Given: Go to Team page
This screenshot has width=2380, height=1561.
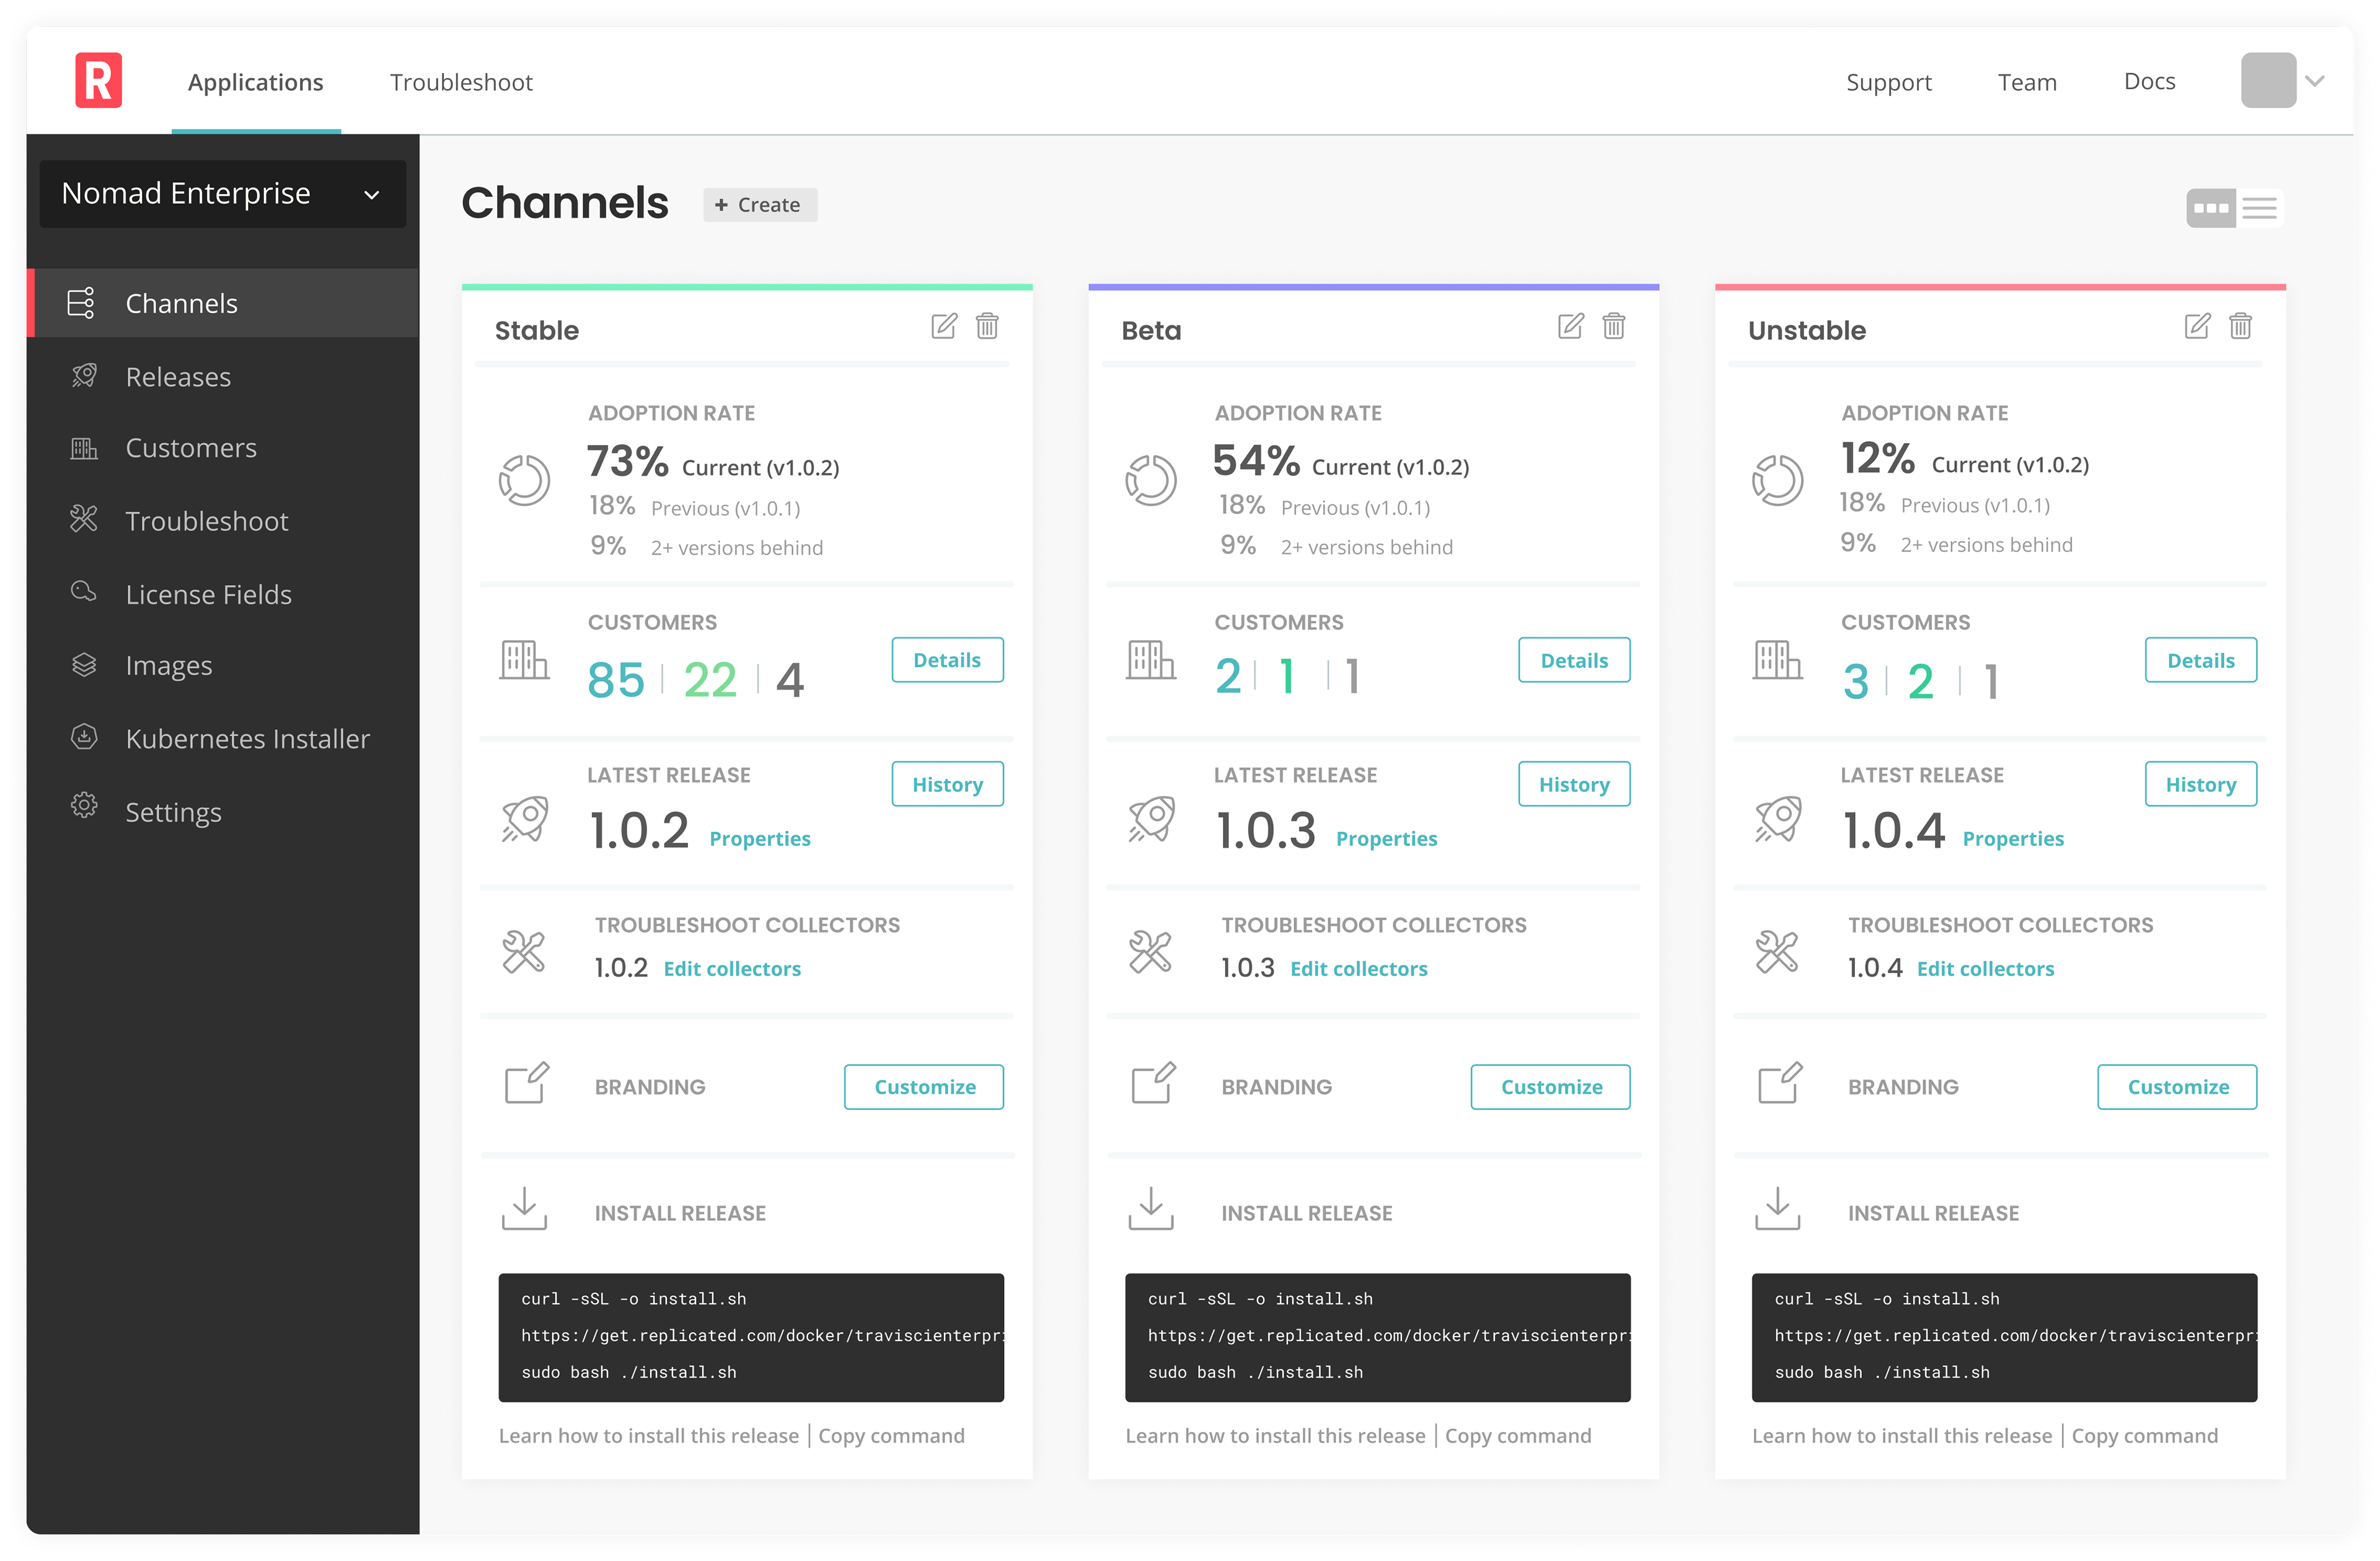Looking at the screenshot, I should click(2027, 82).
